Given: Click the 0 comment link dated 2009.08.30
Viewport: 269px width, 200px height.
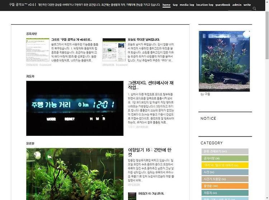Looking at the screenshot, I should pyautogui.click(x=45, y=65).
